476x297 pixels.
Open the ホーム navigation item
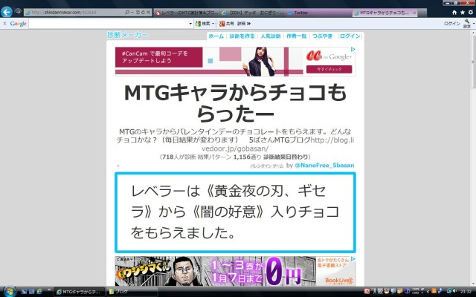click(x=216, y=36)
